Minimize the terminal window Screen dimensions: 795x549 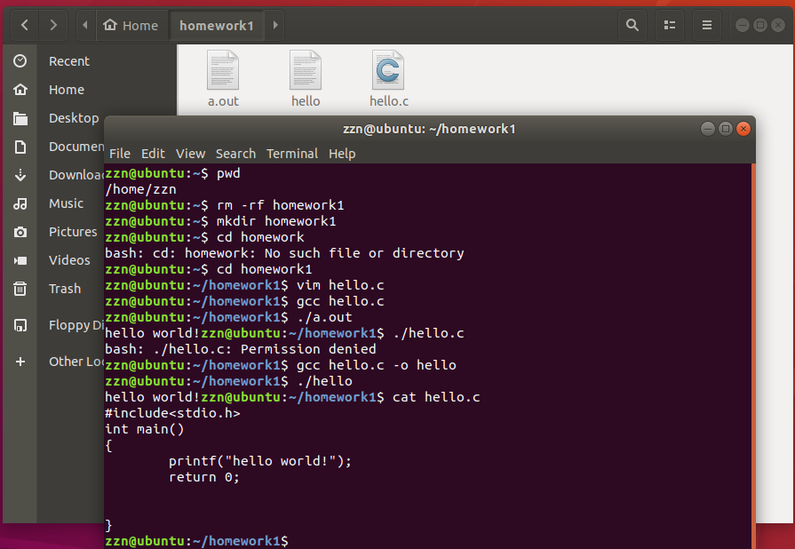coord(708,129)
